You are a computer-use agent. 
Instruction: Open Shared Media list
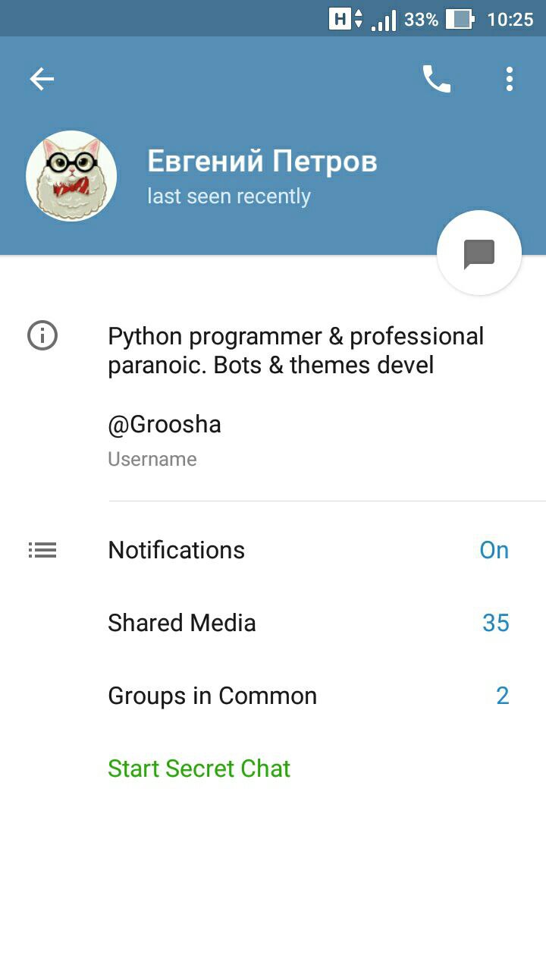pyautogui.click(x=182, y=623)
